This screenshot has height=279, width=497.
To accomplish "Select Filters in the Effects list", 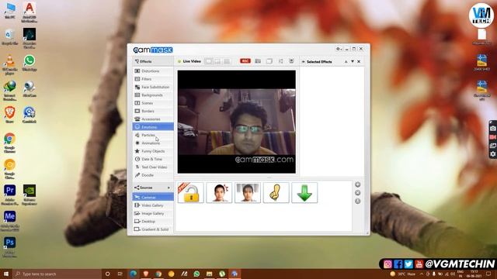I will coord(153,79).
